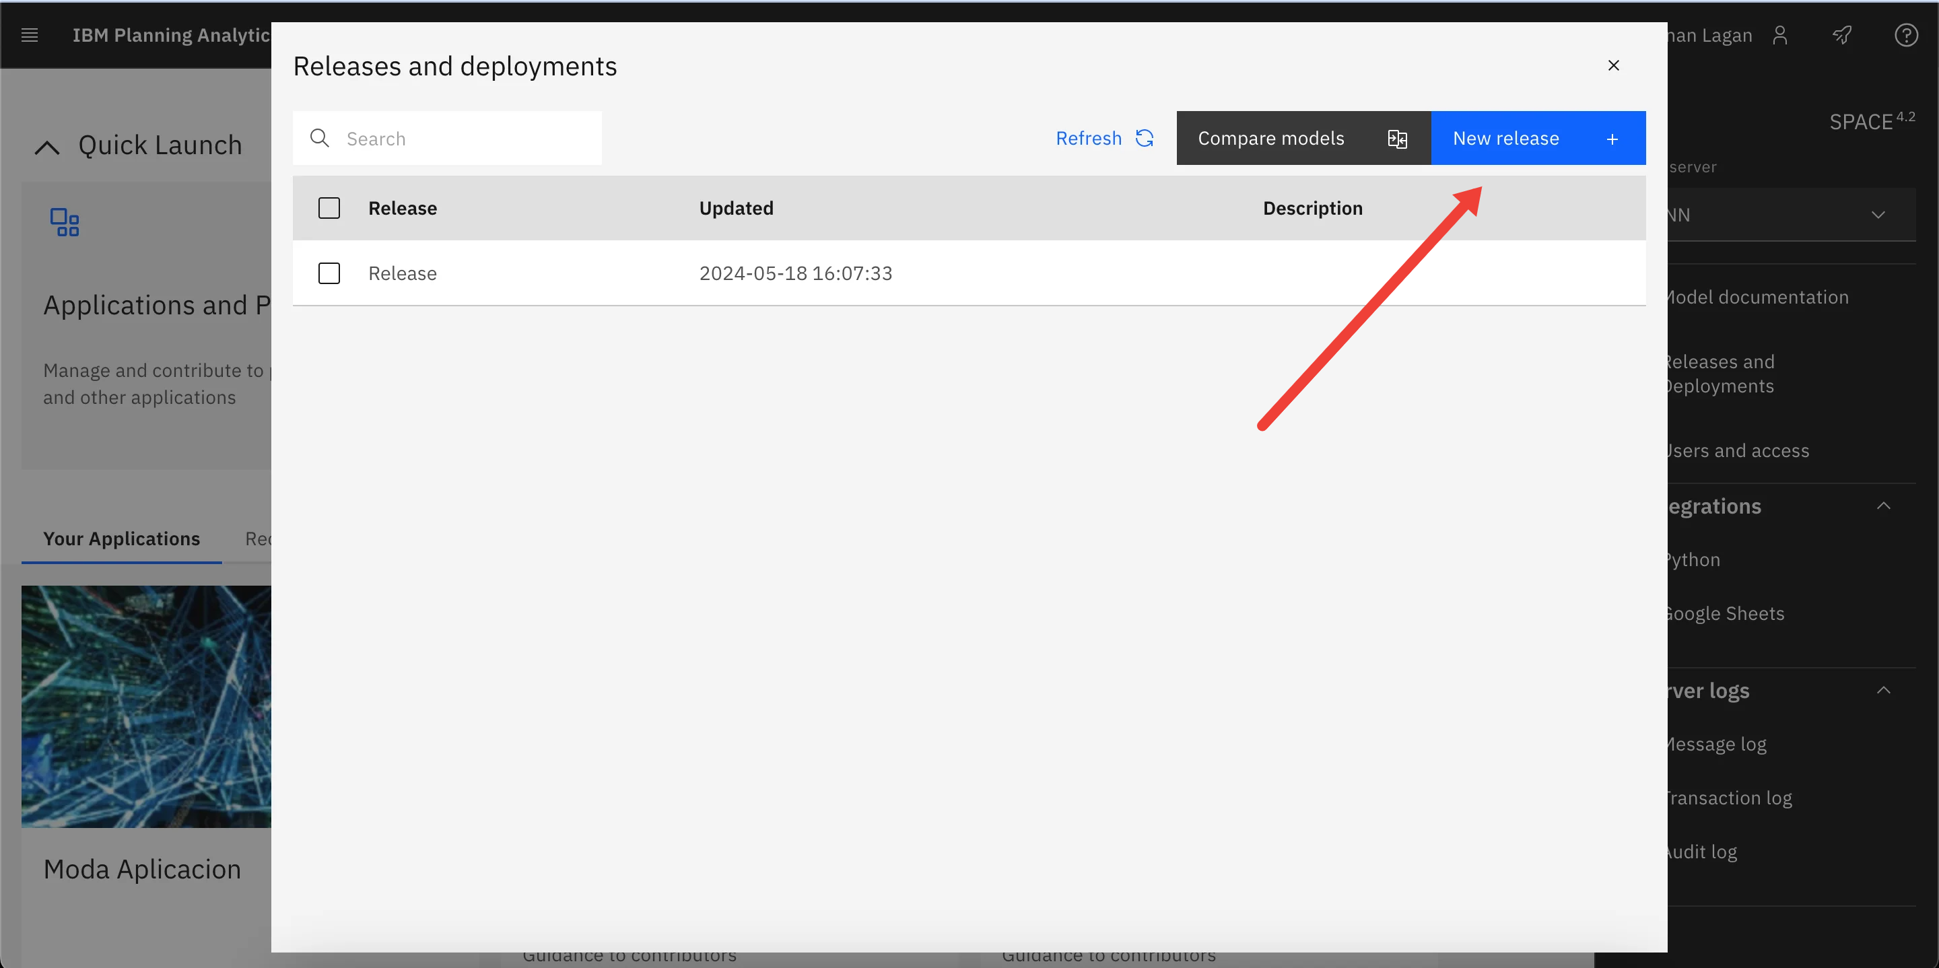
Task: Click the rocket/deploy icon in top bar
Action: (1844, 34)
